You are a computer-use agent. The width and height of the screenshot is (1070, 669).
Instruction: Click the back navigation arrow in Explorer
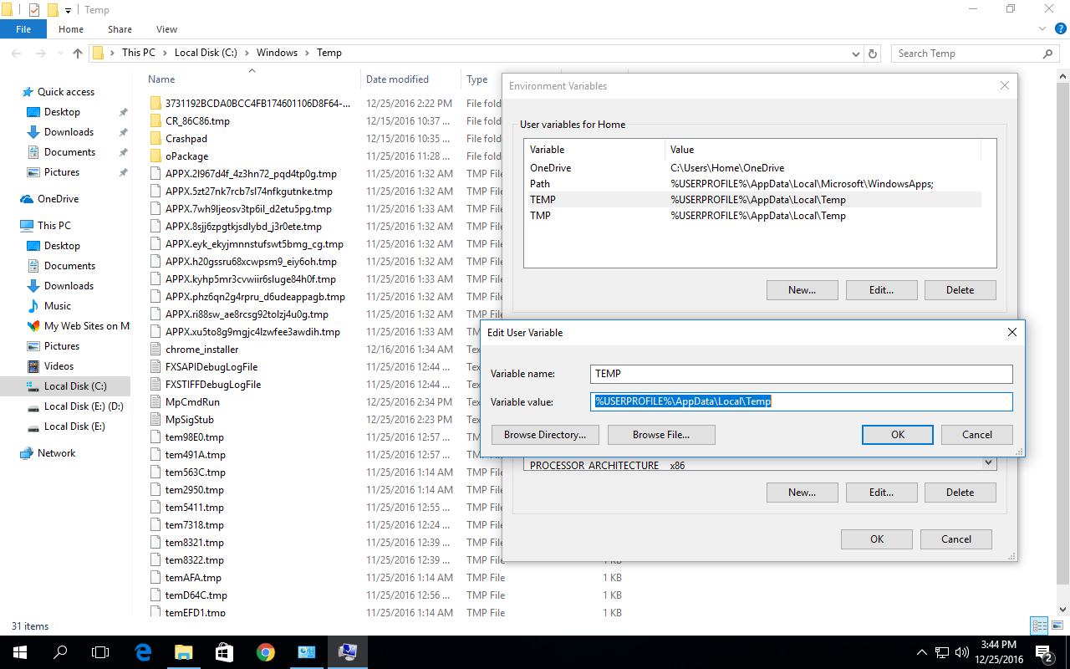(16, 53)
